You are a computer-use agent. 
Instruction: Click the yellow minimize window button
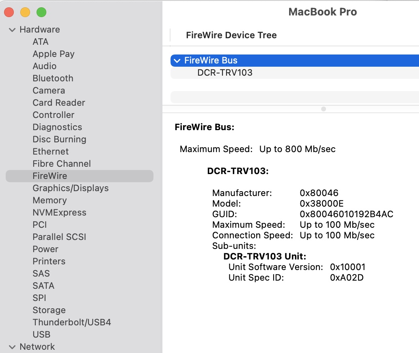(25, 13)
